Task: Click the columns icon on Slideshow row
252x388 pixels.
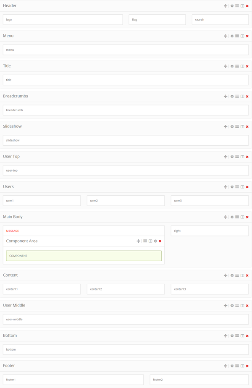Action: [x=242, y=126]
